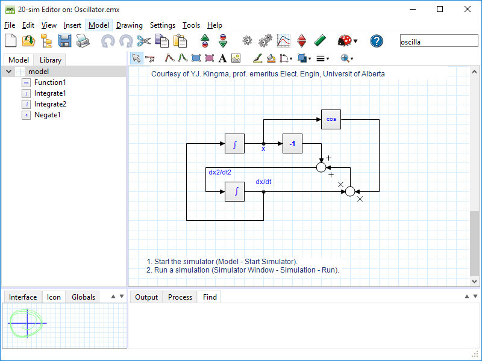This screenshot has height=361, width=482.
Task: Click the search field containing oscilla
Action: 439,42
